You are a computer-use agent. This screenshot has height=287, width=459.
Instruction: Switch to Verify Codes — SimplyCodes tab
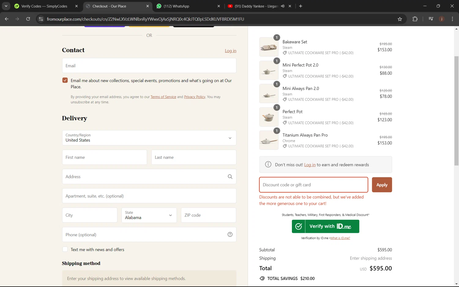44,6
